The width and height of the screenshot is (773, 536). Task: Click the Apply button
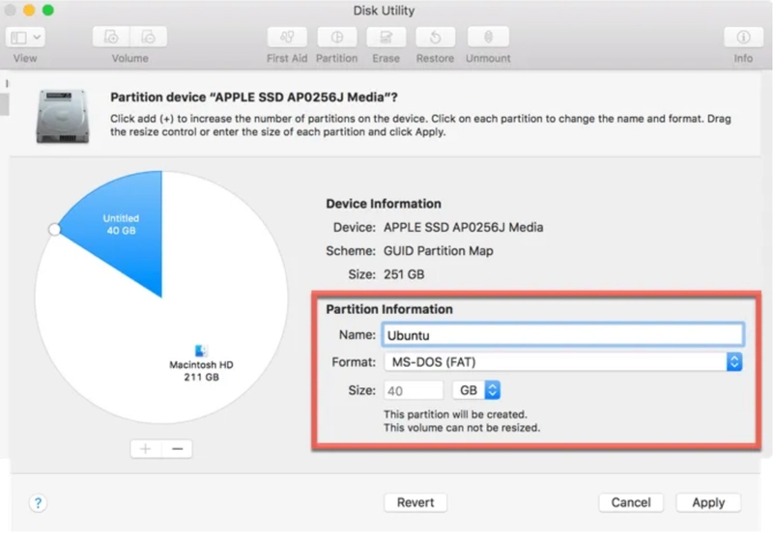pos(708,502)
